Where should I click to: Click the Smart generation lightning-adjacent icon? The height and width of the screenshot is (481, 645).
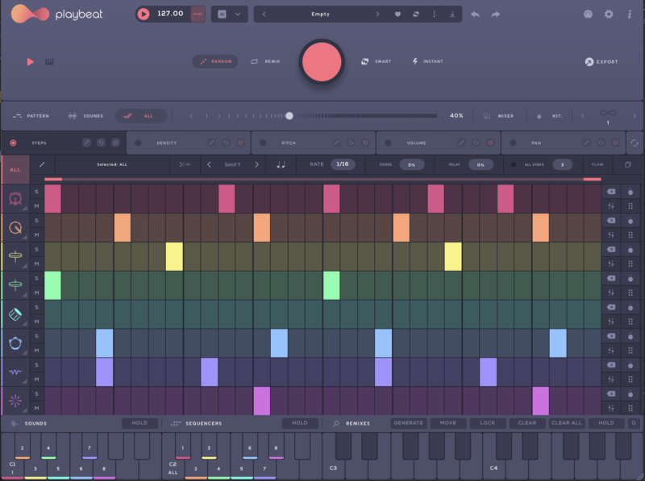pos(364,61)
